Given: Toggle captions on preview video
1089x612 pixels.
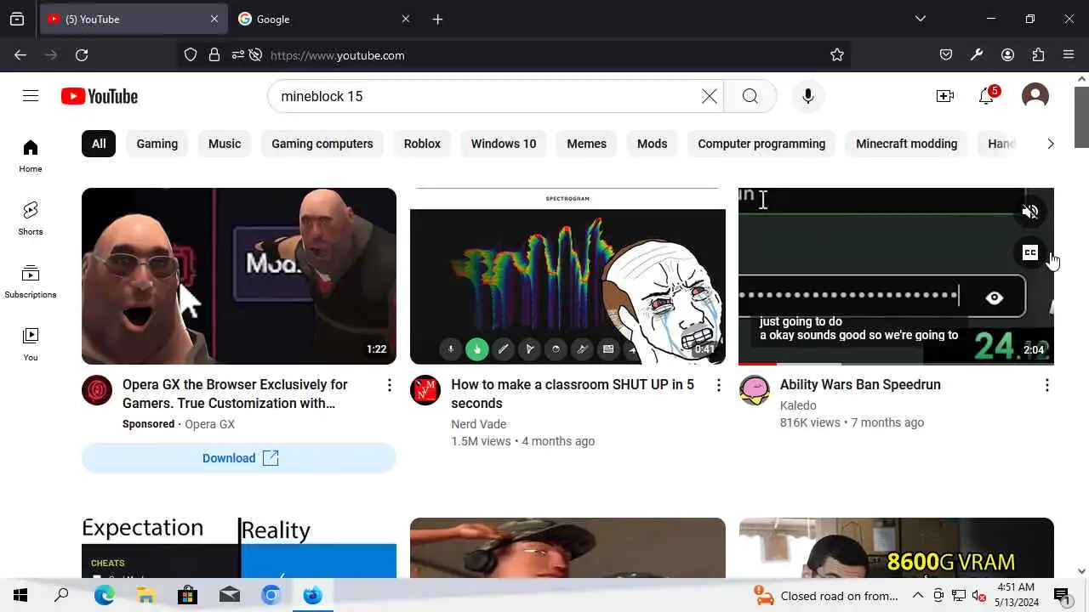Looking at the screenshot, I should (x=1030, y=252).
